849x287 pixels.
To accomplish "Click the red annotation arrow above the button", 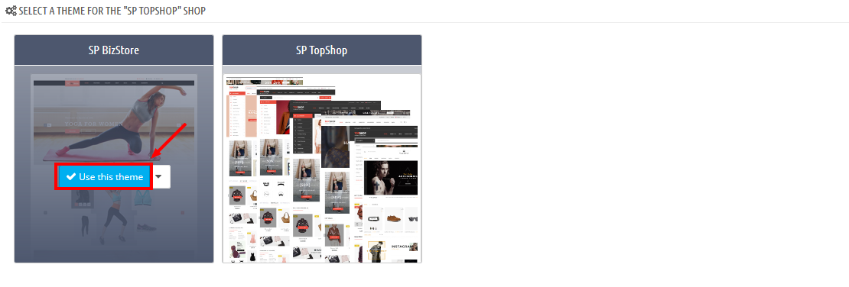I will 169,140.
